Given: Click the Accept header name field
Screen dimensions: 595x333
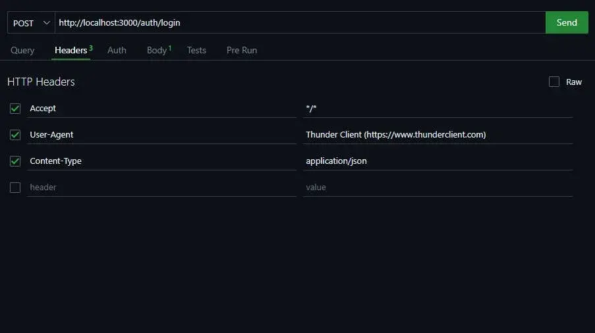Looking at the screenshot, I should pos(161,109).
